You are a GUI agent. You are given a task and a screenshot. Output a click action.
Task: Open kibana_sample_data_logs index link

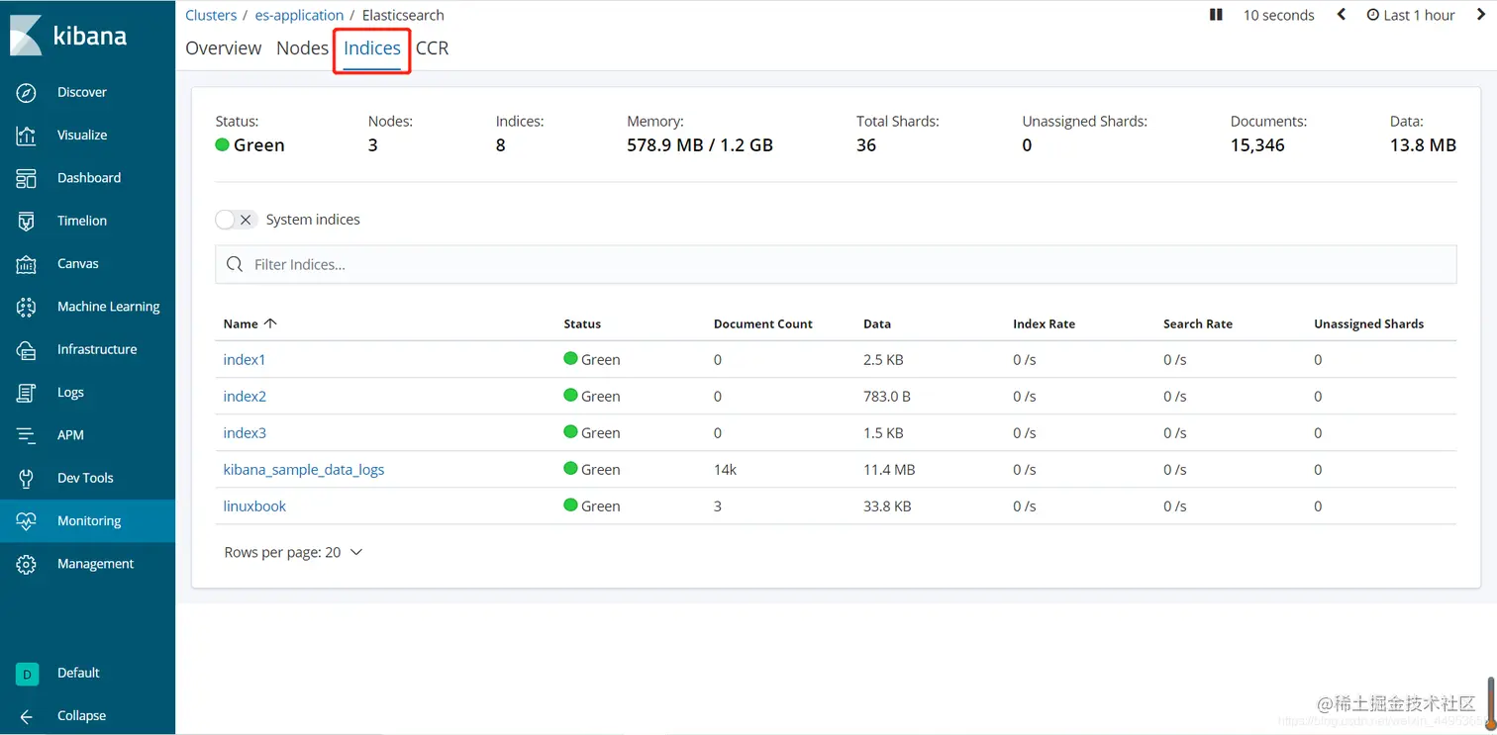click(x=304, y=469)
